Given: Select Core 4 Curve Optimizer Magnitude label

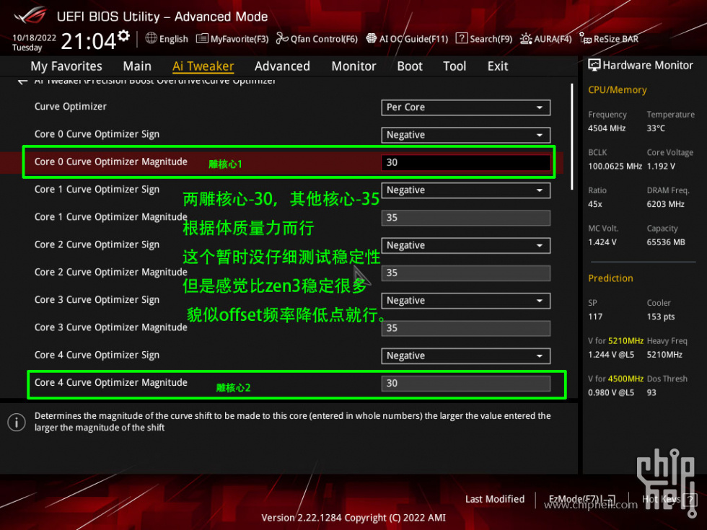Looking at the screenshot, I should click(x=111, y=383).
